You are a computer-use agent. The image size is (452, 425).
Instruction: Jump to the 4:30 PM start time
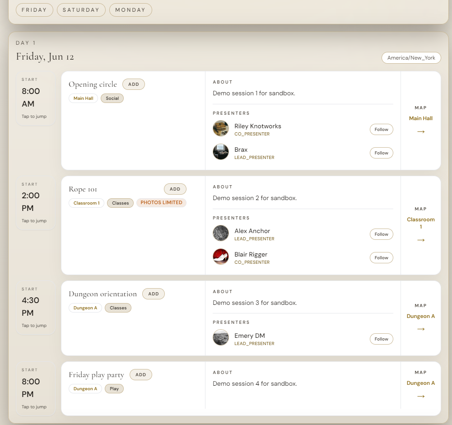point(36,308)
